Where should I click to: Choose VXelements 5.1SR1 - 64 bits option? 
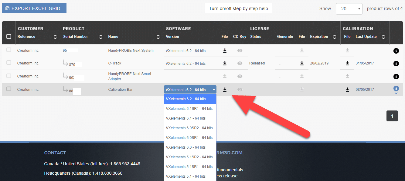(x=190, y=167)
